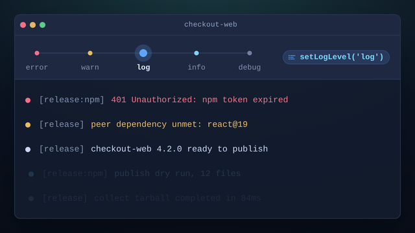Click the 'warn' level label
This screenshot has width=415, height=233.
click(x=90, y=67)
